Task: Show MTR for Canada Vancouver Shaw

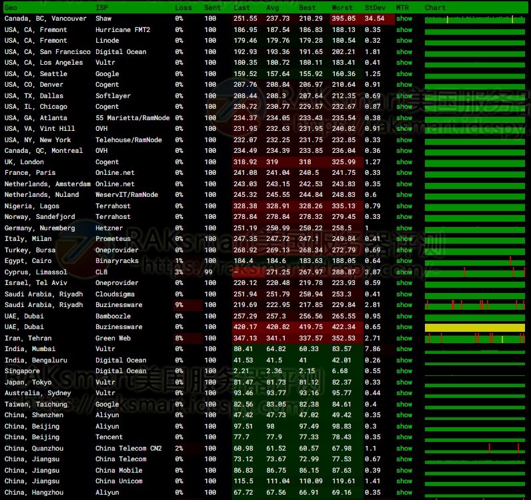Action: click(404, 19)
